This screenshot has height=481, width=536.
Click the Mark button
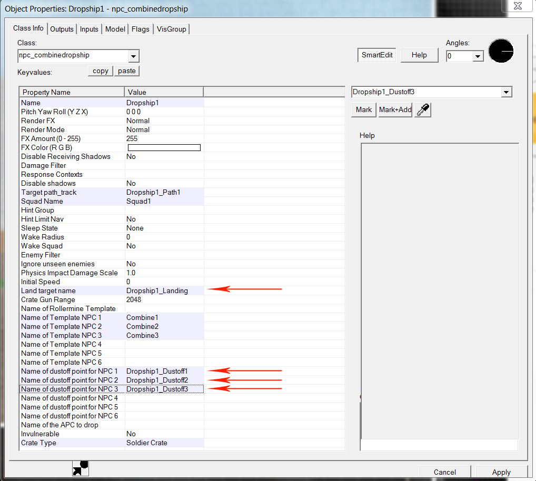coord(364,109)
